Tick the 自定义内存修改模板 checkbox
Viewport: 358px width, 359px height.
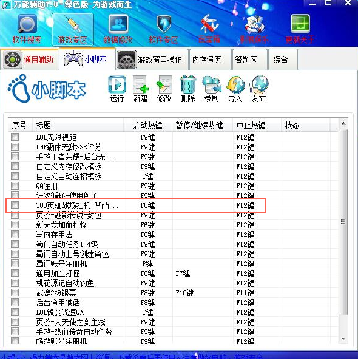coord(15,166)
